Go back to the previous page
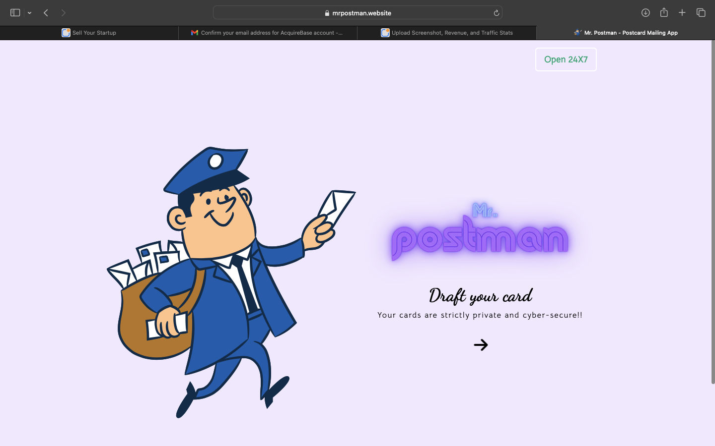This screenshot has height=446, width=715. pyautogui.click(x=46, y=13)
